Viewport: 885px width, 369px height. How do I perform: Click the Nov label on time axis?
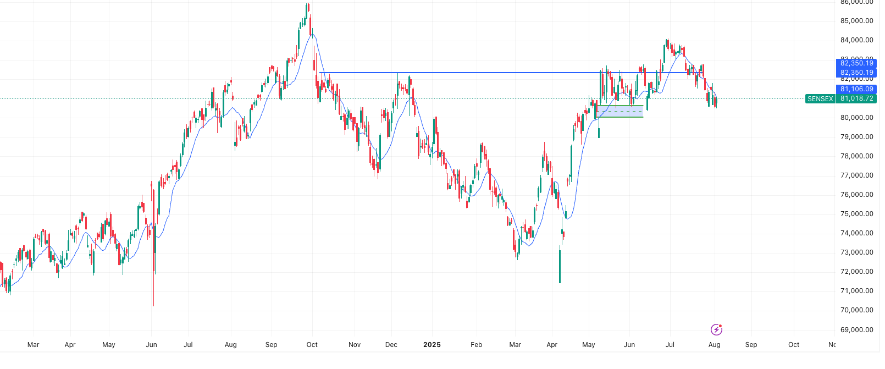coord(355,345)
